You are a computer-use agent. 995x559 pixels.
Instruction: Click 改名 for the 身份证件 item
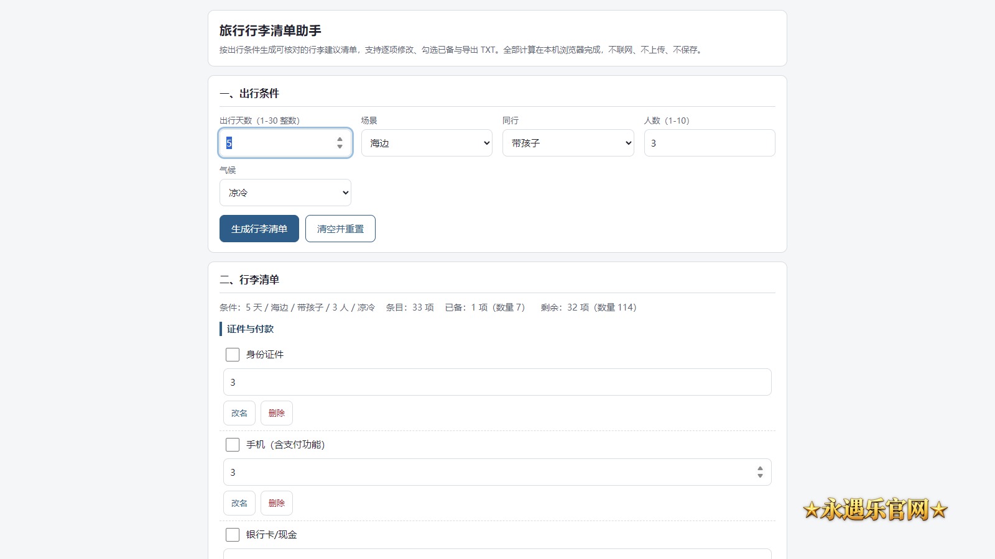[x=239, y=413]
